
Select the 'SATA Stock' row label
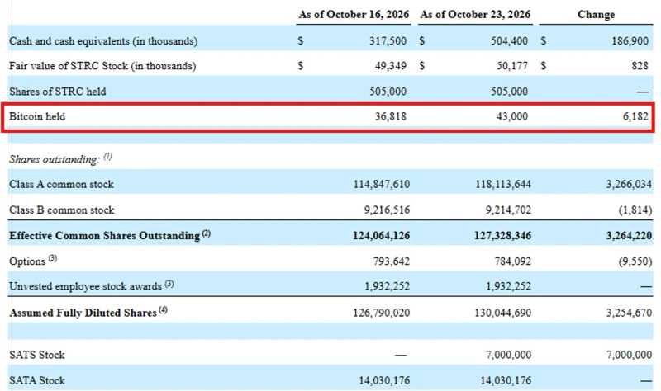pos(37,380)
